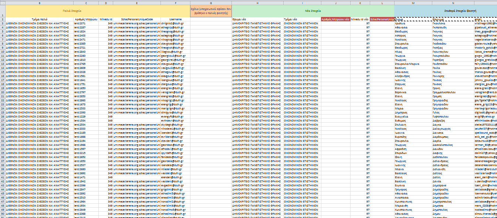Click the orange 'Σχόλιο' comment header cell
Image resolution: width=497 pixels, height=218 pixels.
[211, 11]
